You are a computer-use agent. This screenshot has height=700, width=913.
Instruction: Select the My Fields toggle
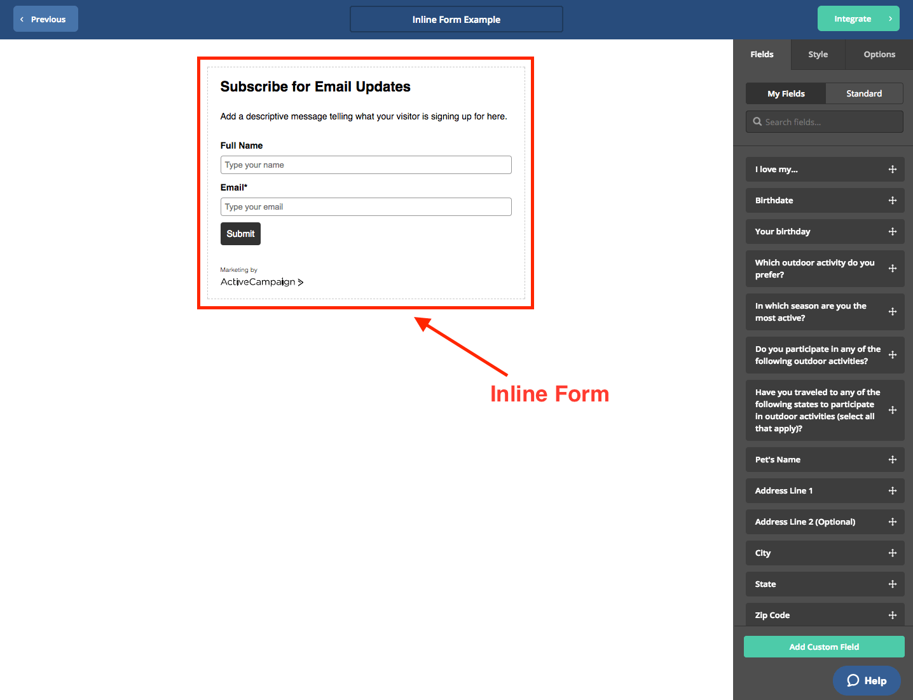786,93
